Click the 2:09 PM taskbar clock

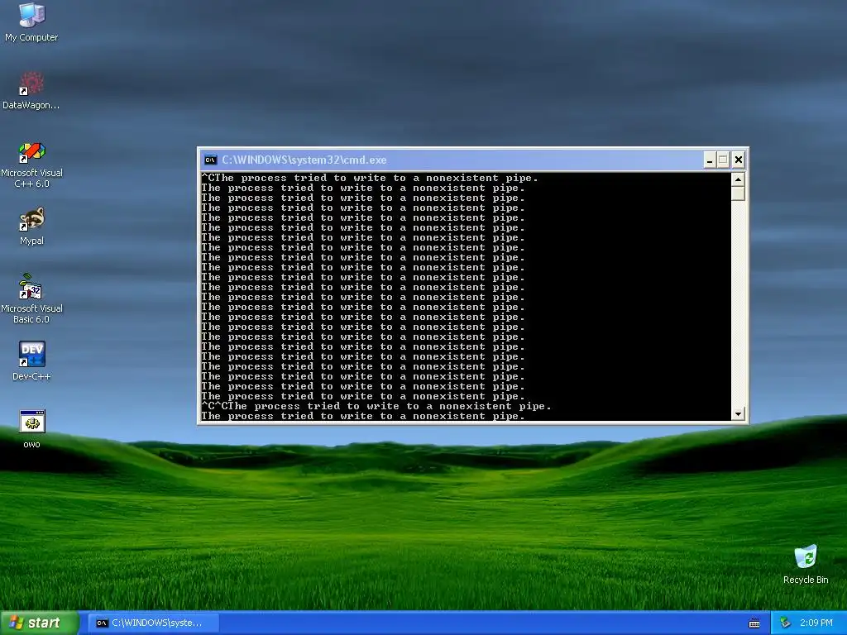816,623
